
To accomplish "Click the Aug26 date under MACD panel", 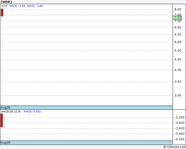I will coord(5,142).
